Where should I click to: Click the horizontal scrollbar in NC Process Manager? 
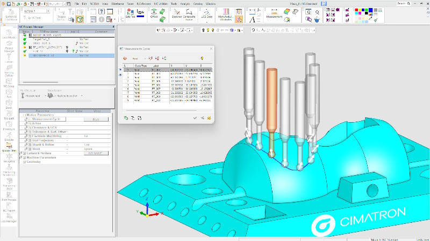point(40,82)
